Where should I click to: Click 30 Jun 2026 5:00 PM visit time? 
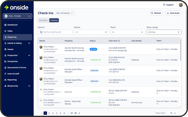point(118,91)
